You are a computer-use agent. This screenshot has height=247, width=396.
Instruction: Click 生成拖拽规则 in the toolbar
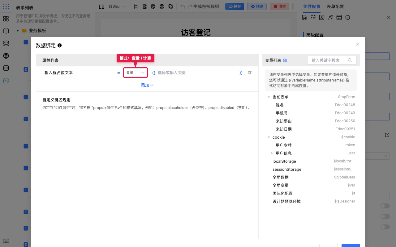(x=206, y=6)
